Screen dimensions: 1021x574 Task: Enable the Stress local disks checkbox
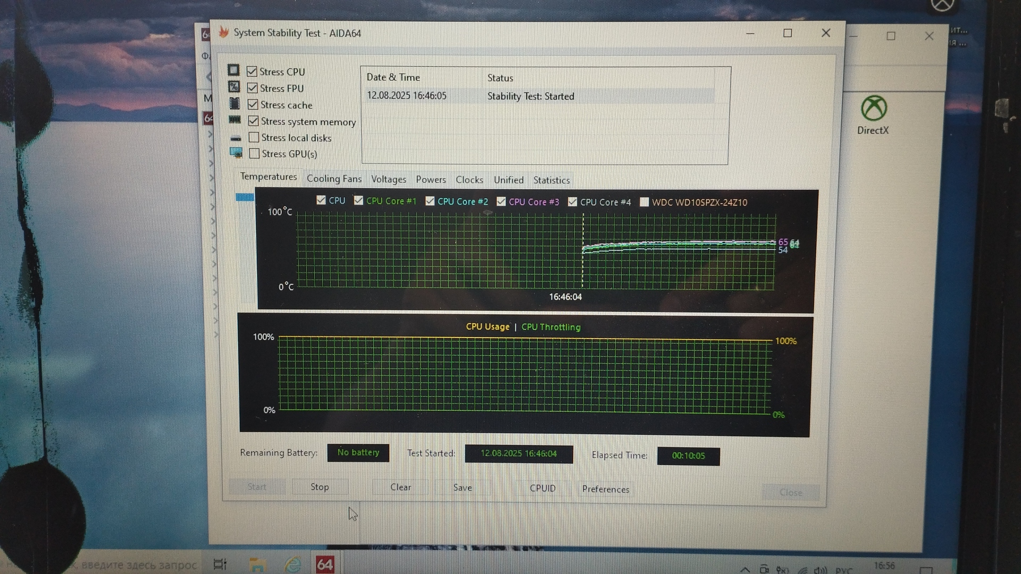(x=254, y=137)
